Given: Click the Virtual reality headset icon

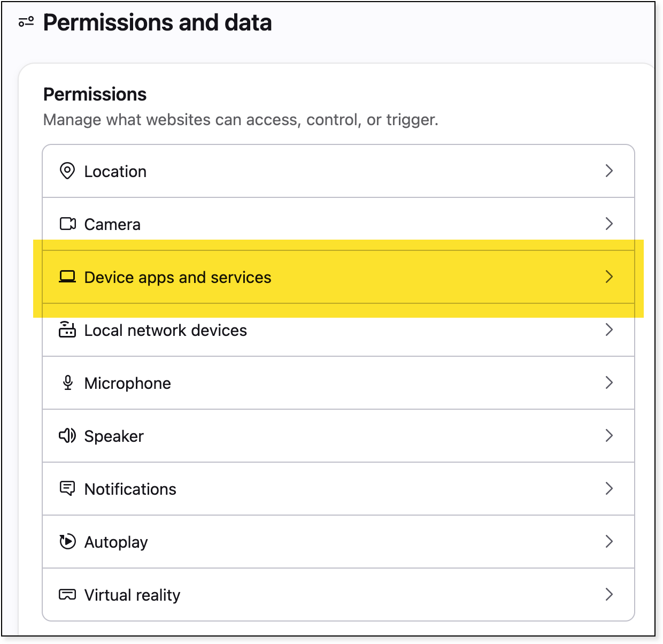Looking at the screenshot, I should (x=67, y=594).
